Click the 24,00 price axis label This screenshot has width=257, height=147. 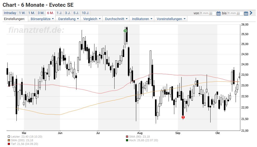[x=245, y=64]
